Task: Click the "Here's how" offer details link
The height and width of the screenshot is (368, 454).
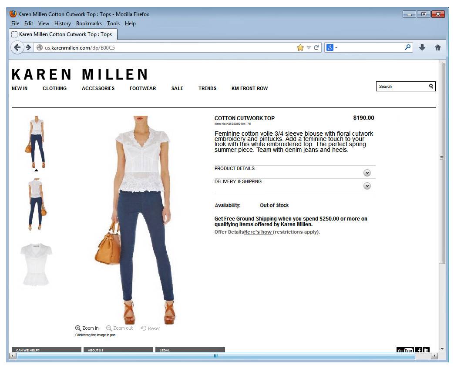Action: pyautogui.click(x=258, y=232)
